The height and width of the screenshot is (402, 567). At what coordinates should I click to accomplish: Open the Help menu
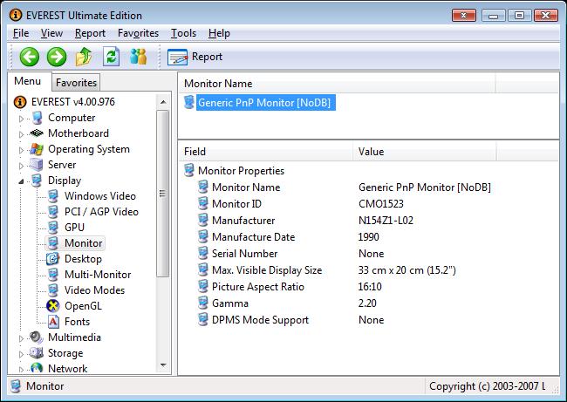tap(219, 33)
